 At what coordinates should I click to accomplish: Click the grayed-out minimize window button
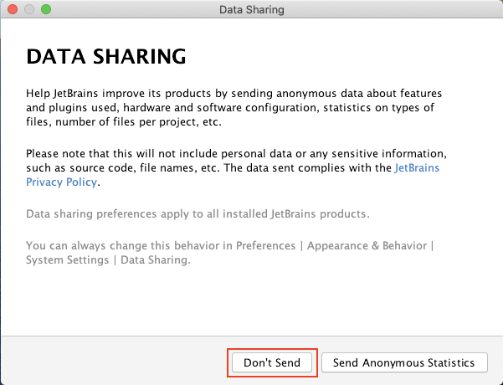29,9
